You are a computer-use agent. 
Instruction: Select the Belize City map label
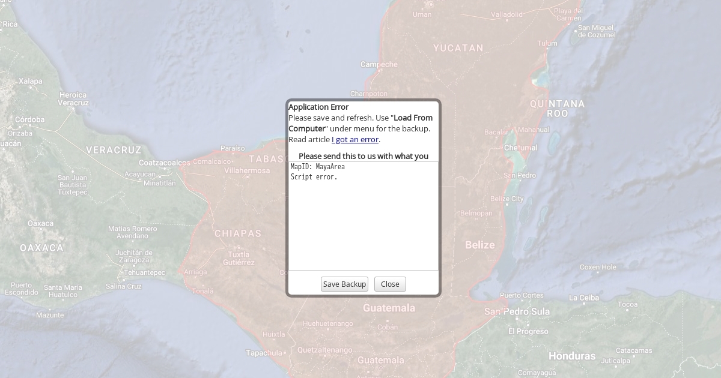click(507, 199)
